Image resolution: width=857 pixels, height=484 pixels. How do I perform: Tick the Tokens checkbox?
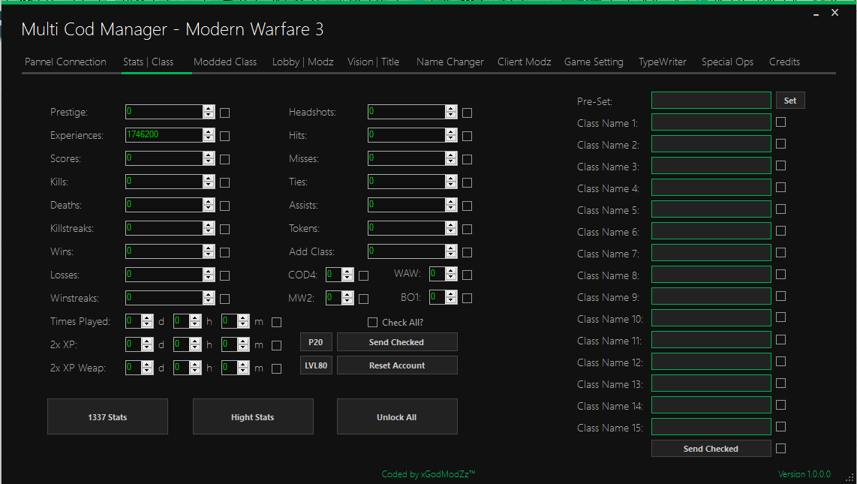point(467,229)
